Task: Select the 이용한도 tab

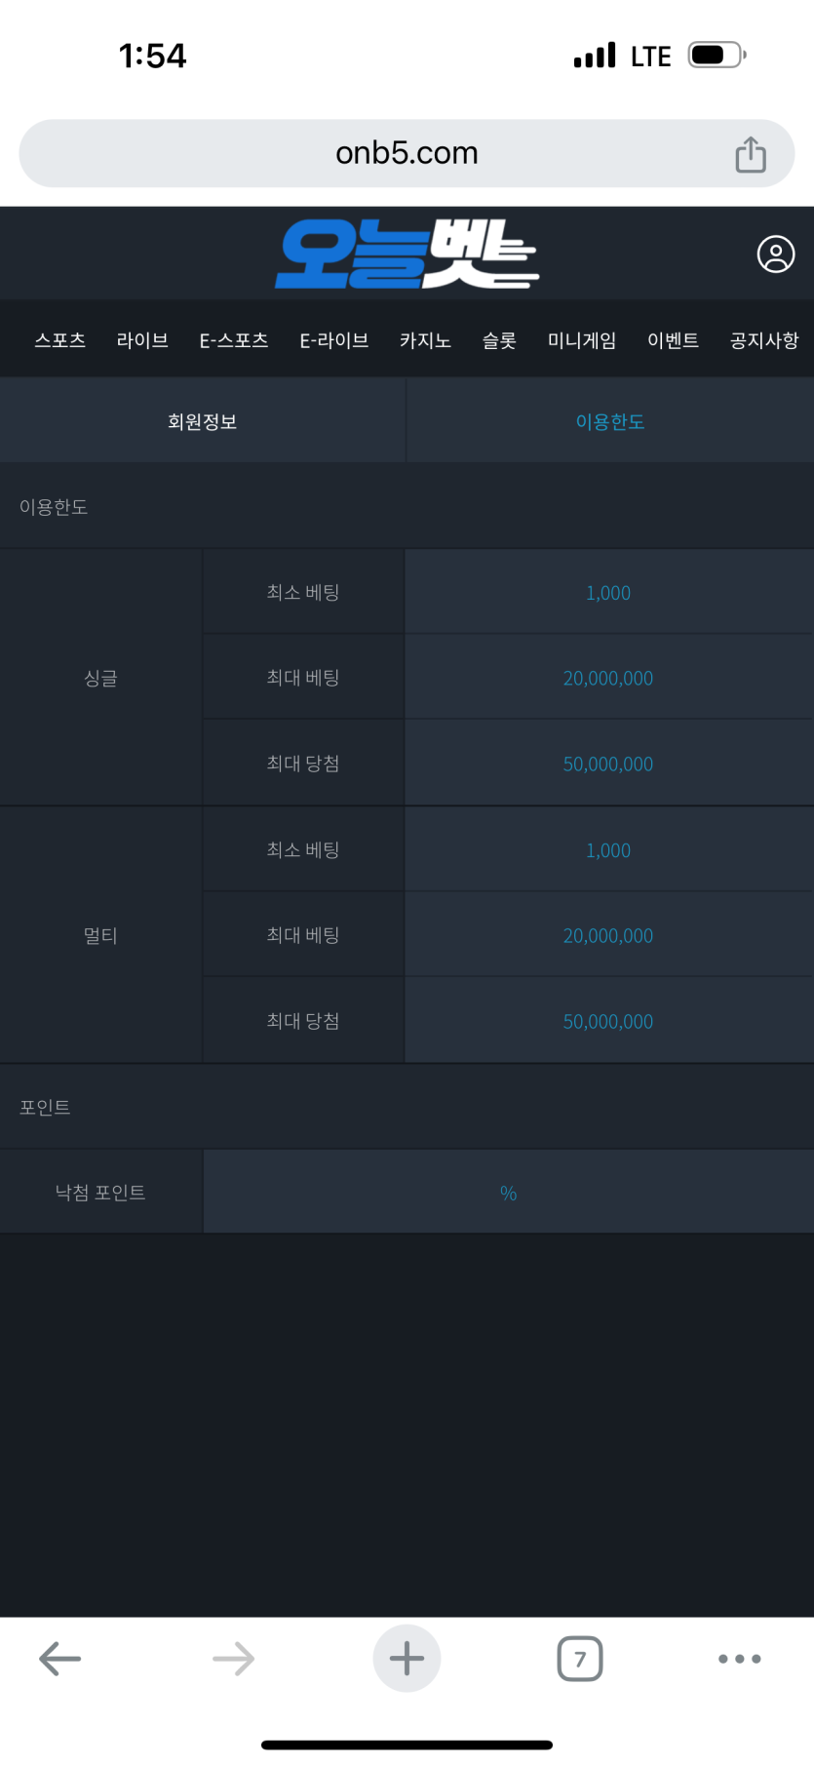Action: click(610, 421)
